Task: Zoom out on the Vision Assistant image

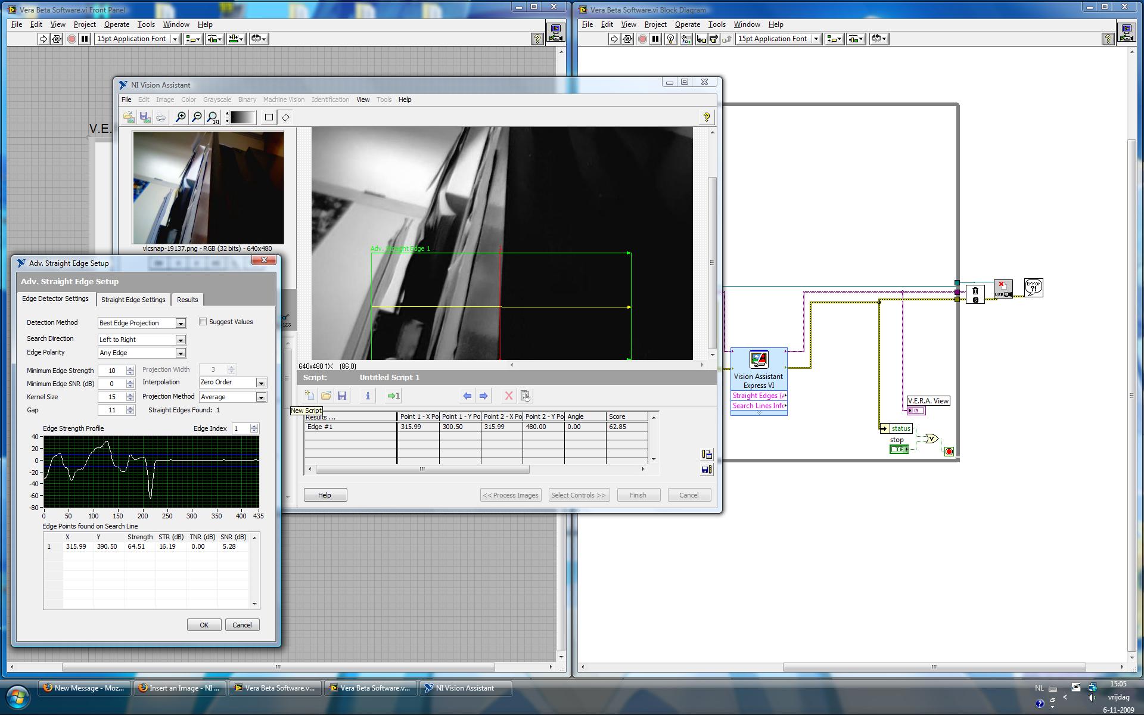Action: [196, 117]
